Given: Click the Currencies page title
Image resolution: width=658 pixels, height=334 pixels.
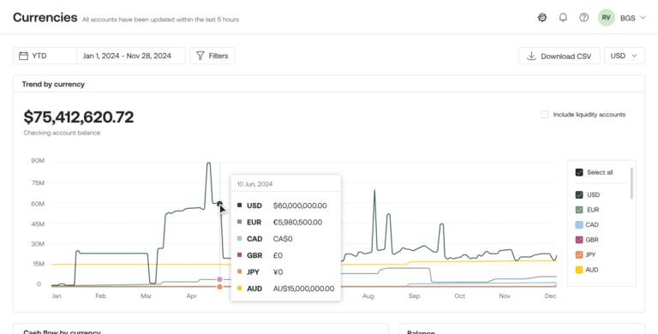Looking at the screenshot, I should [45, 18].
